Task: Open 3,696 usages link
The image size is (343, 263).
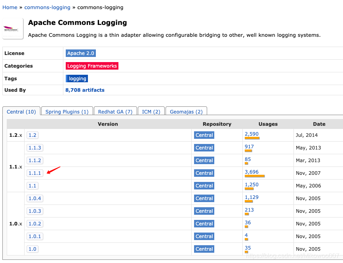Action: pos(252,172)
